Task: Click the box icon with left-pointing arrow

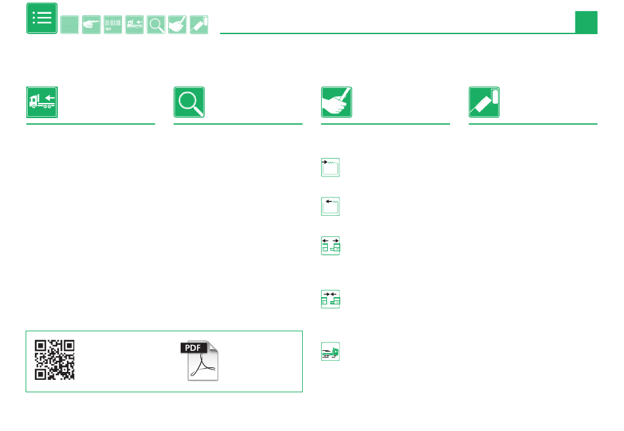Action: click(330, 207)
